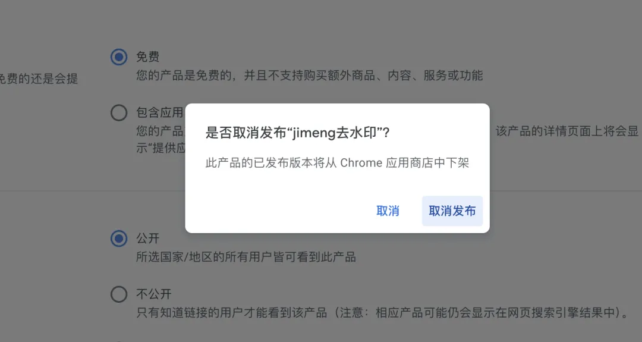
Task: Click the 免费 option label text
Action: point(147,57)
